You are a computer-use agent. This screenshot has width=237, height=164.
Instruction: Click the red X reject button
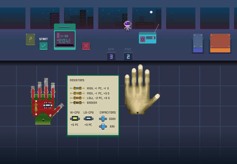click(86, 46)
